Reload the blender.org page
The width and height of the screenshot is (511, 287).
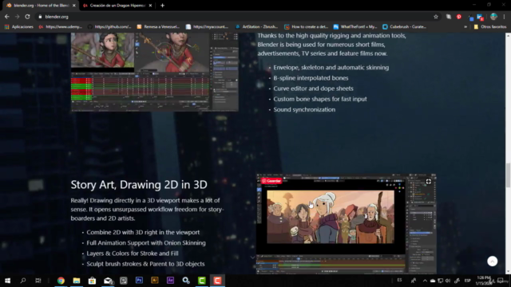pos(28,17)
